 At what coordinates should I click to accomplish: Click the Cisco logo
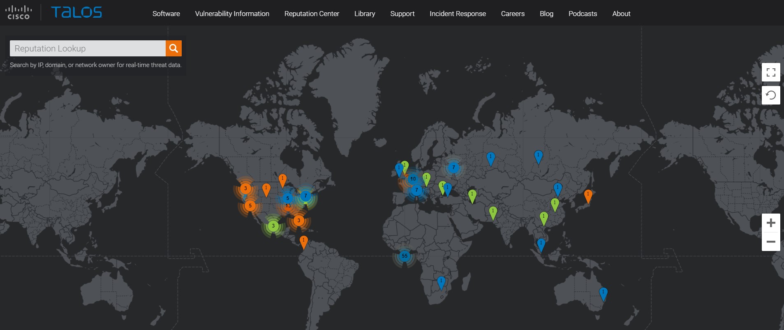tap(19, 13)
